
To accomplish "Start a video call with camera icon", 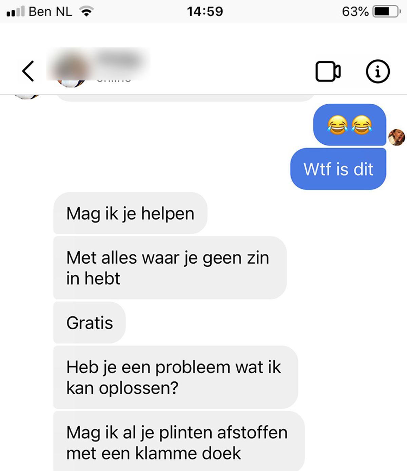I will click(328, 71).
